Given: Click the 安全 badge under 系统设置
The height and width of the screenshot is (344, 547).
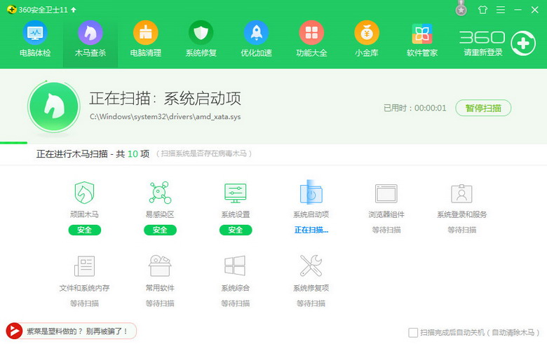Looking at the screenshot, I should coord(236,230).
